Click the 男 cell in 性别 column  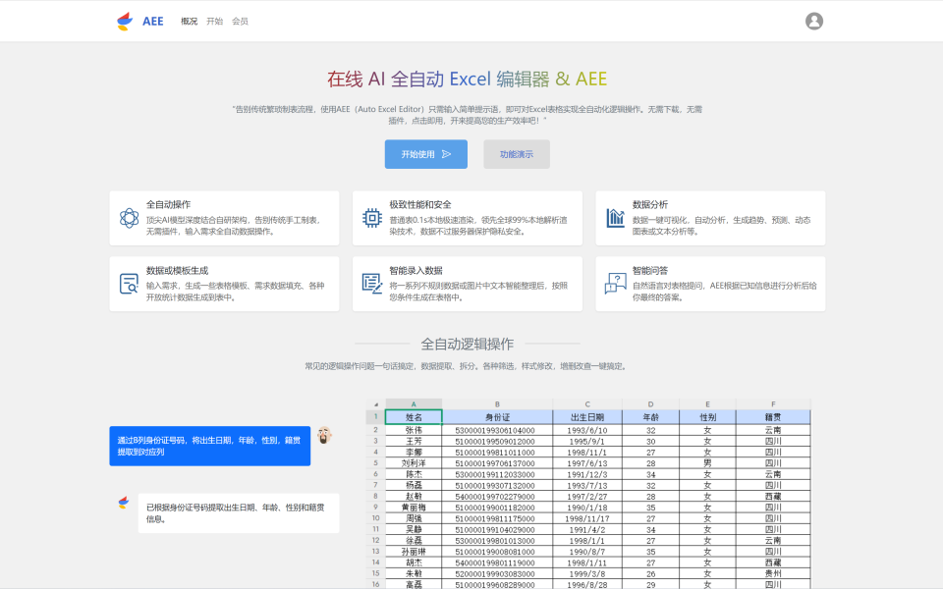coord(707,463)
